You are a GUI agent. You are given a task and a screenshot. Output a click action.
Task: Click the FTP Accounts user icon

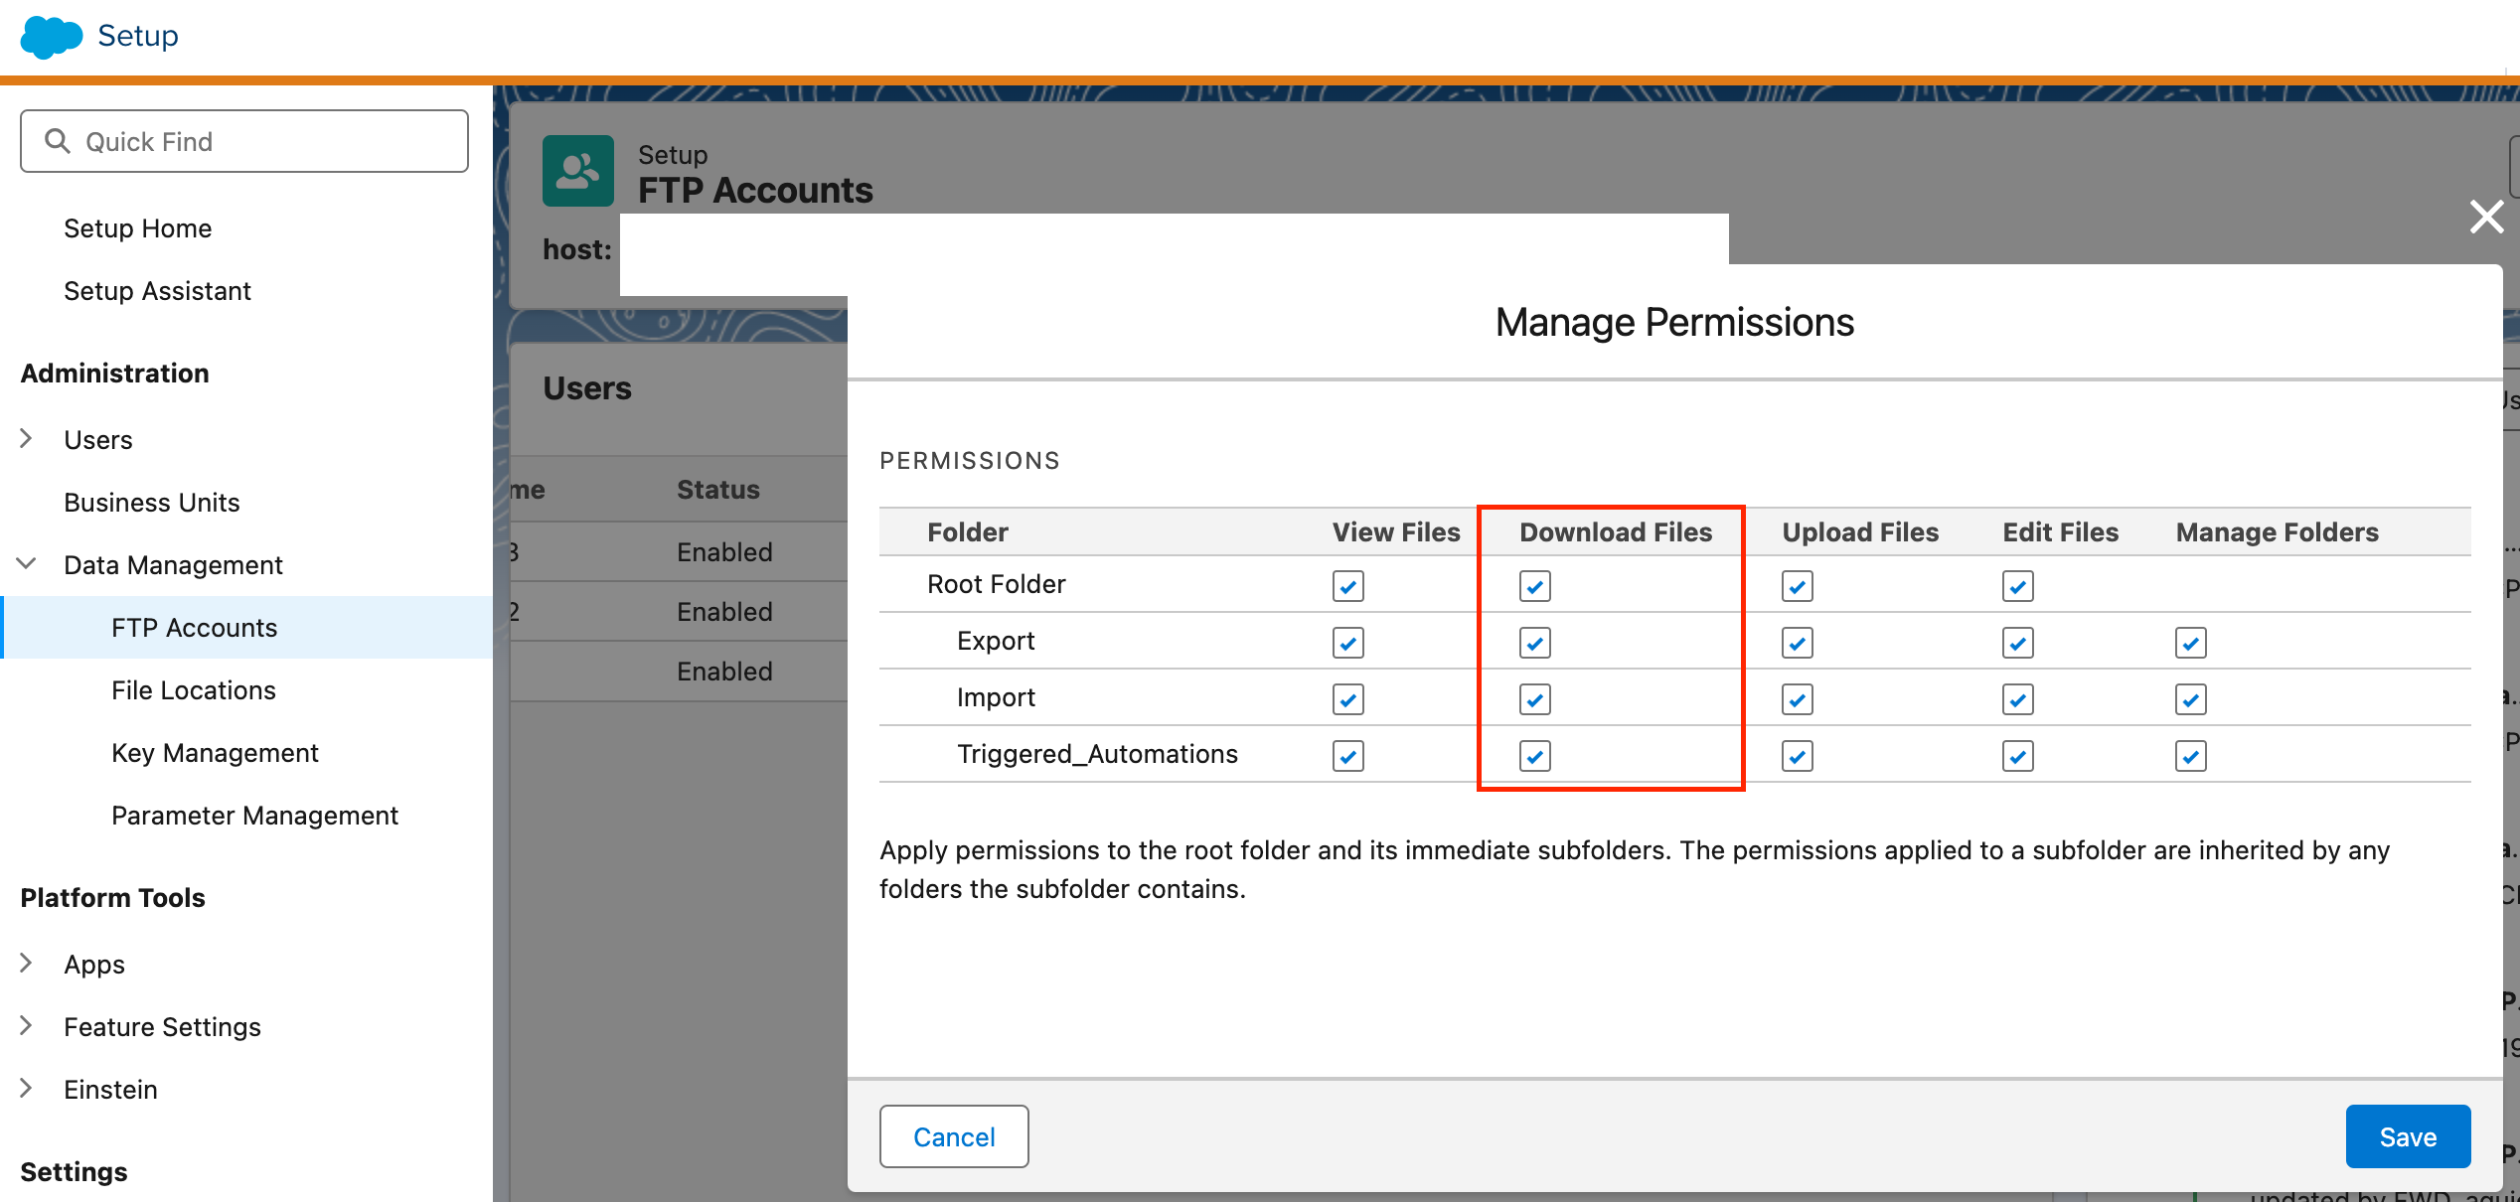click(x=577, y=171)
